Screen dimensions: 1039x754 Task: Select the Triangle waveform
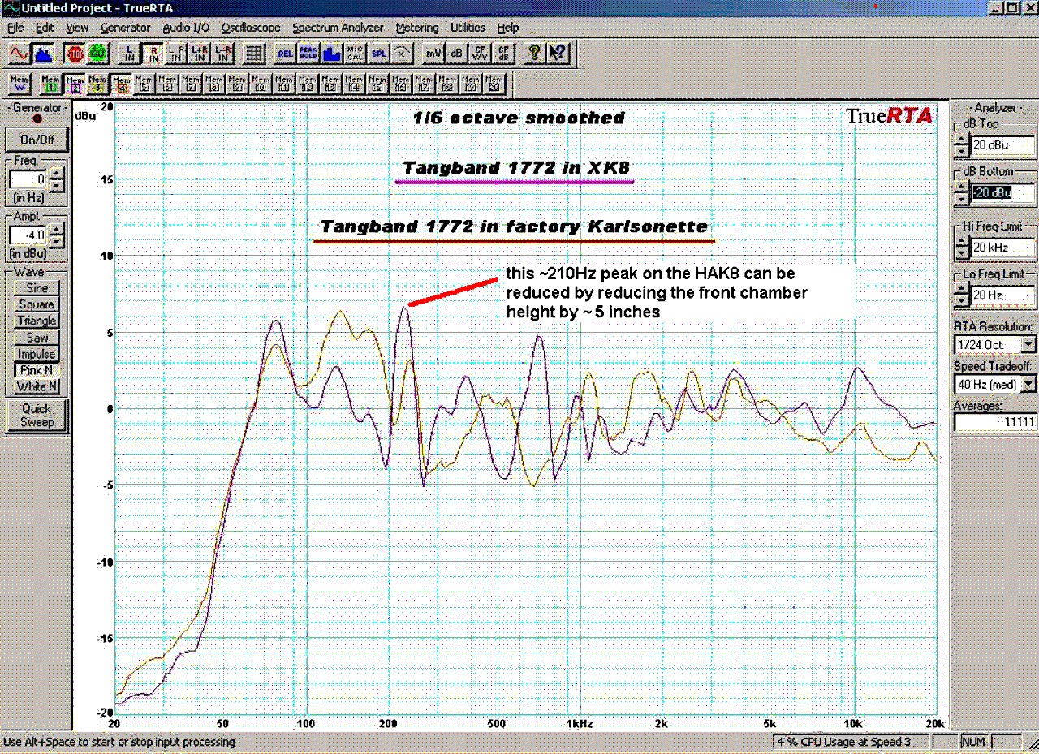click(x=37, y=321)
